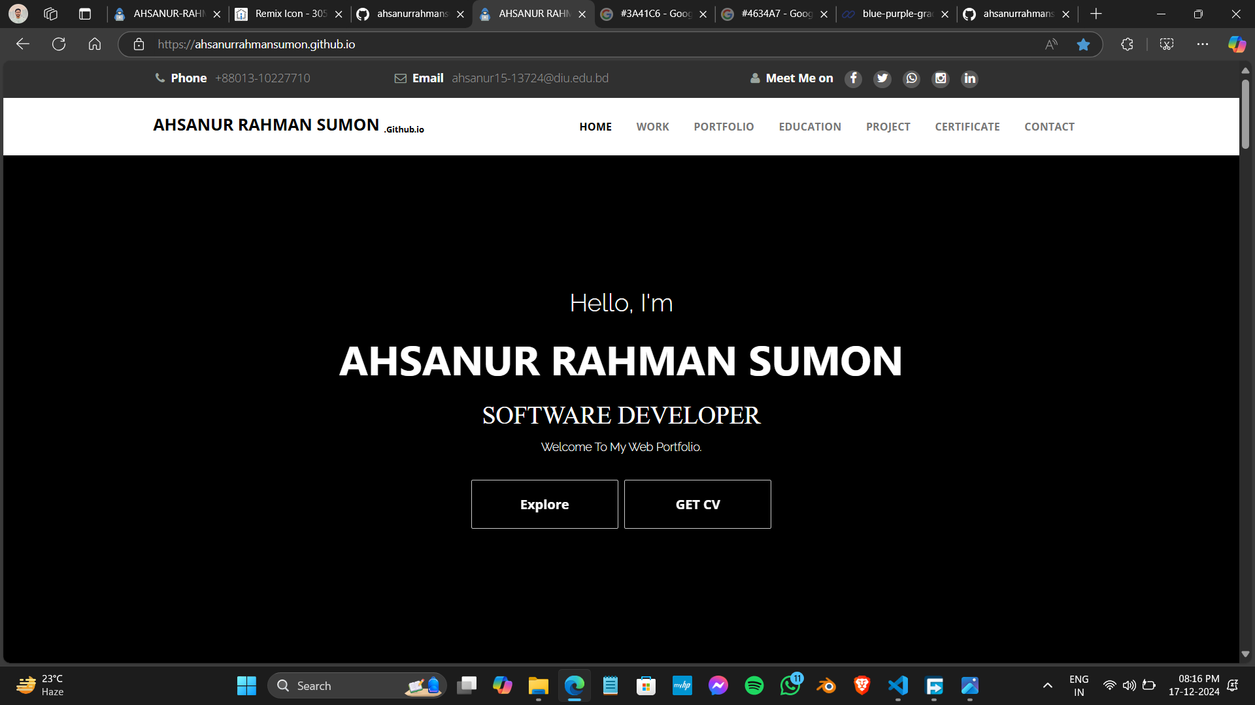Click the AHSANUR RAHMAN SUMON site logo

pos(288,125)
